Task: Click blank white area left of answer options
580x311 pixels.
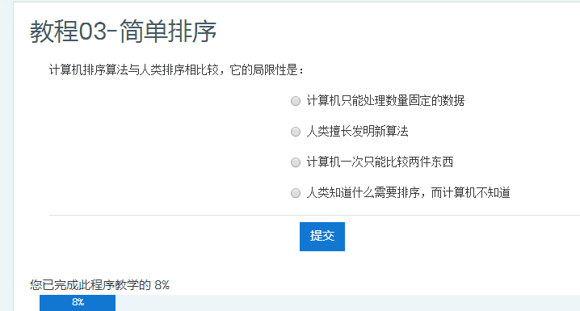Action: click(x=166, y=148)
